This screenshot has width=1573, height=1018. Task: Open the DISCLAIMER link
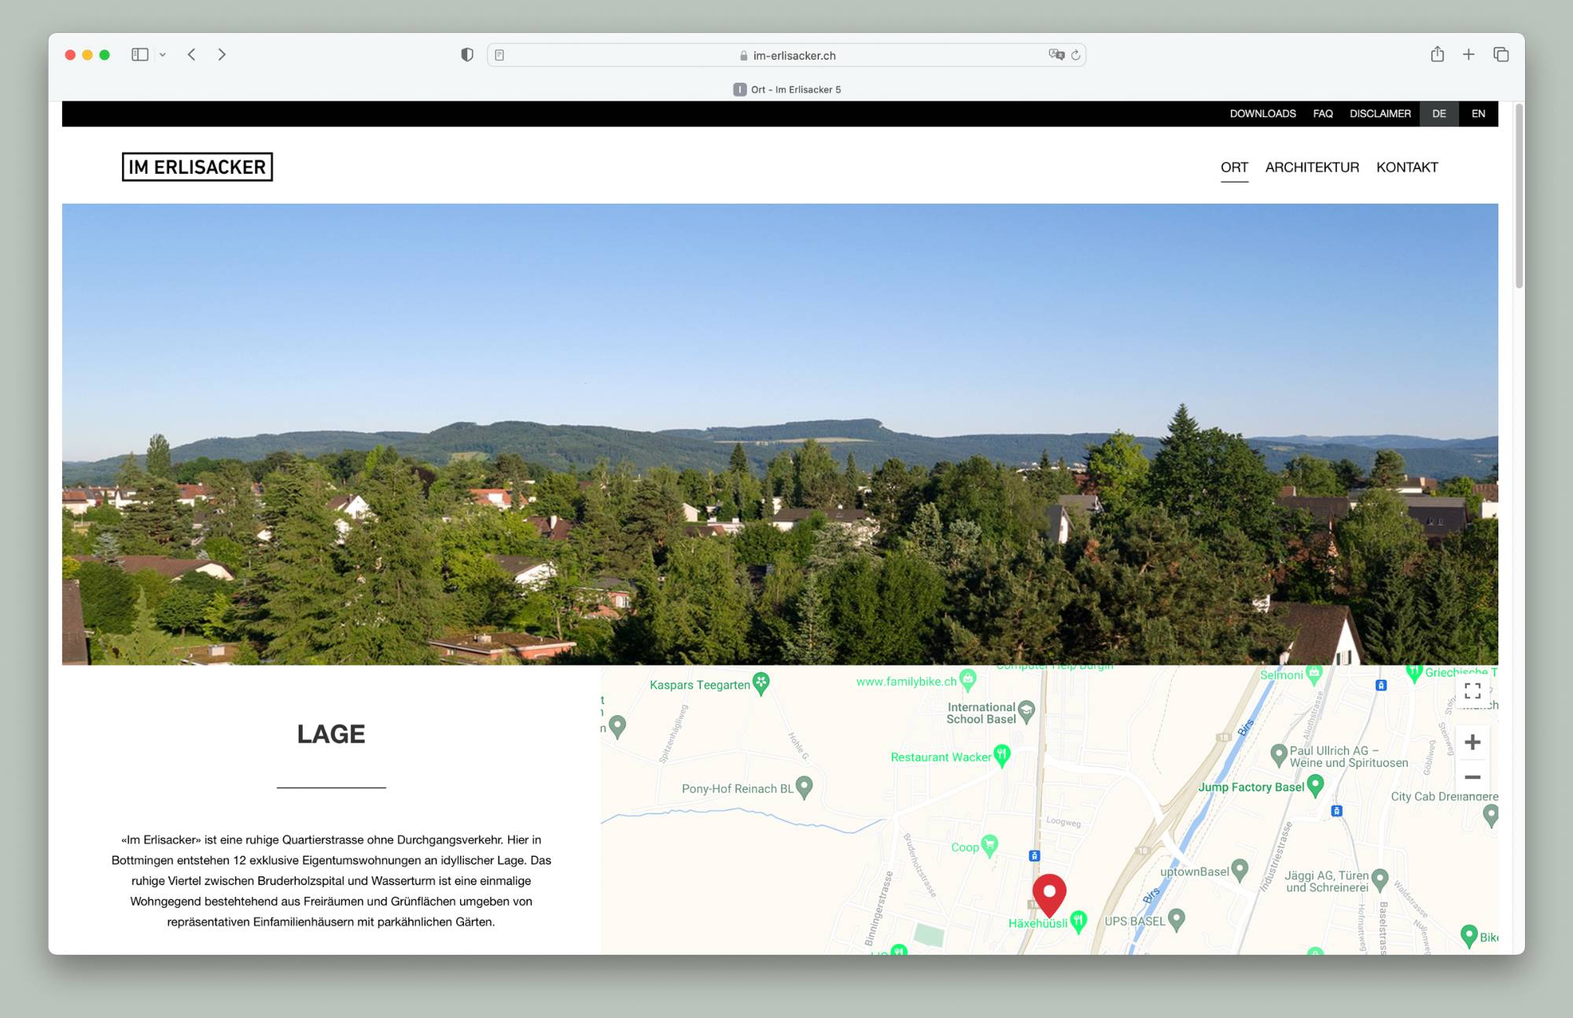(1380, 114)
